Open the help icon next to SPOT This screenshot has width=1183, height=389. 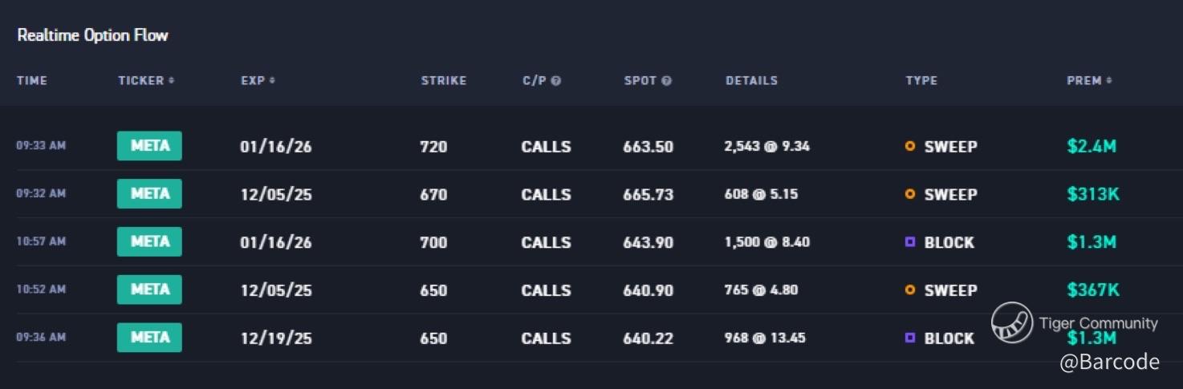[666, 81]
